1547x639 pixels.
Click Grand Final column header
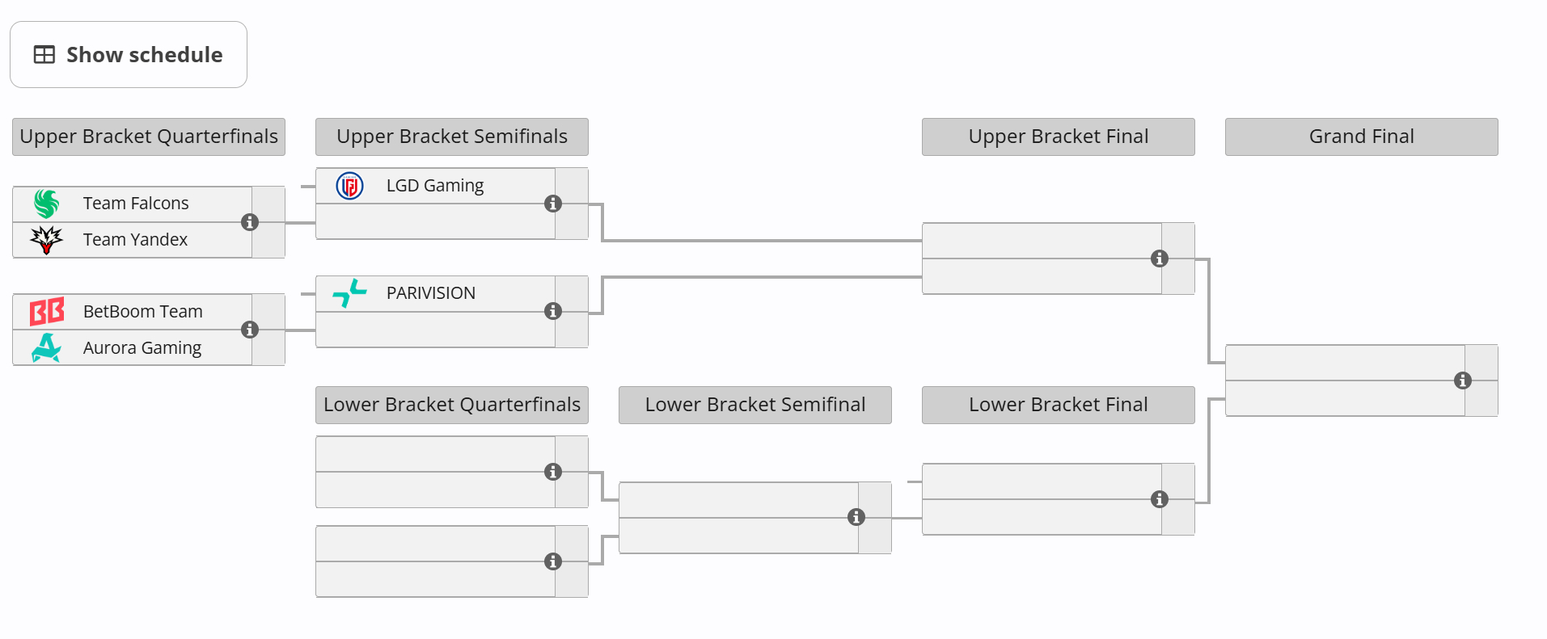pyautogui.click(x=1362, y=137)
